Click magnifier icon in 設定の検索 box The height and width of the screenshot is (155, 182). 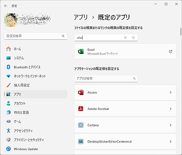pos(63,36)
